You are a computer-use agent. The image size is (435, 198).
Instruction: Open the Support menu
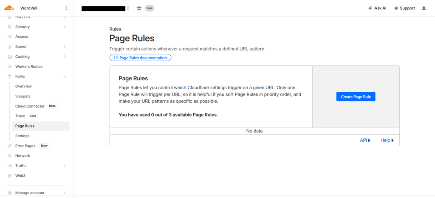[x=404, y=8]
